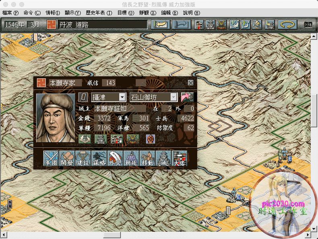Click the vertical scrollbar down arrow
Image resolution: width=318 pixels, height=239 pixels.
click(314, 229)
